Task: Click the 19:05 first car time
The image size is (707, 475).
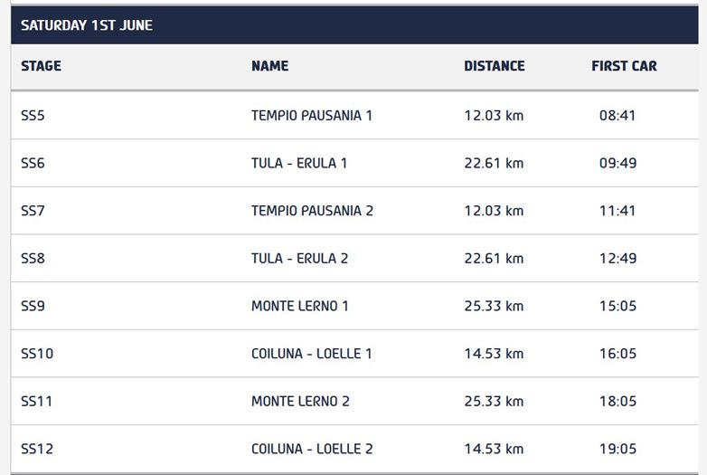Action: click(617, 449)
